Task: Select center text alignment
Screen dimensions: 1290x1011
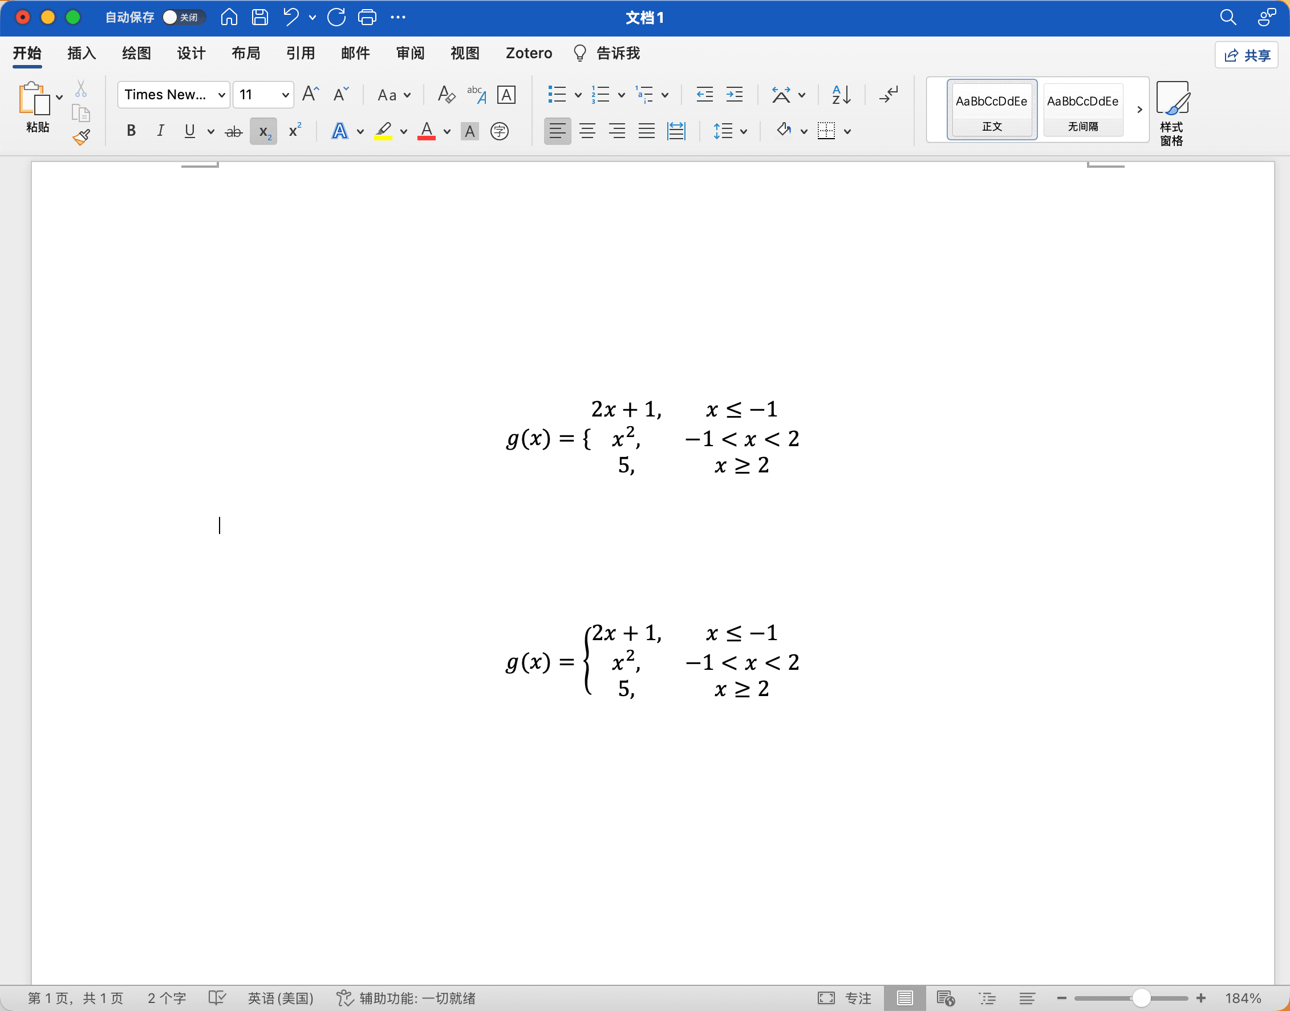Action: pos(587,131)
